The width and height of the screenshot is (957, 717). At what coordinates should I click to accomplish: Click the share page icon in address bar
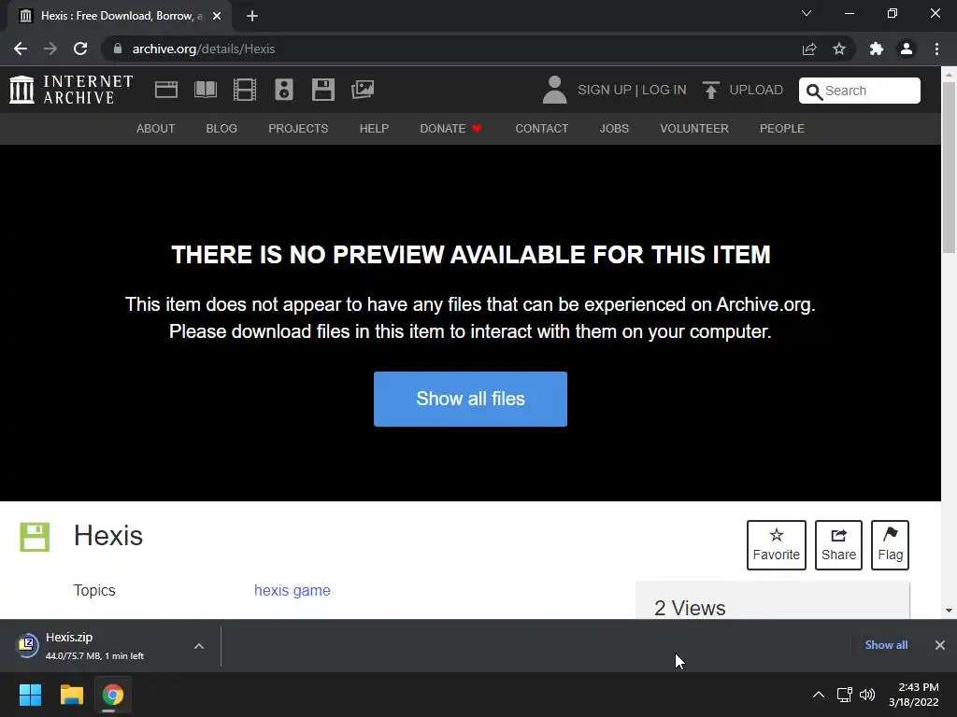[x=809, y=49]
